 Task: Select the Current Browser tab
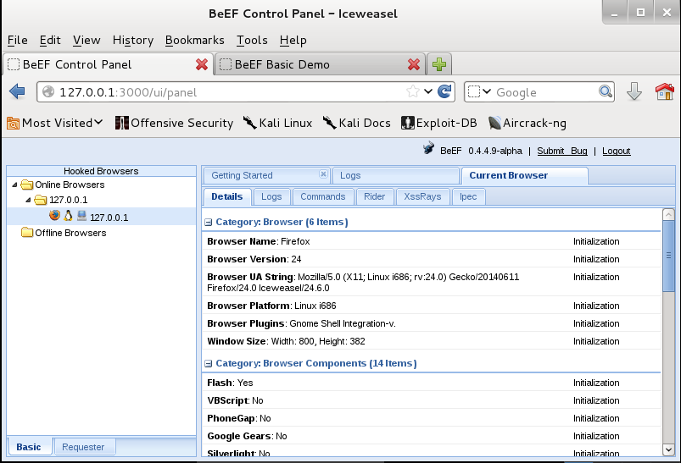[x=525, y=175]
